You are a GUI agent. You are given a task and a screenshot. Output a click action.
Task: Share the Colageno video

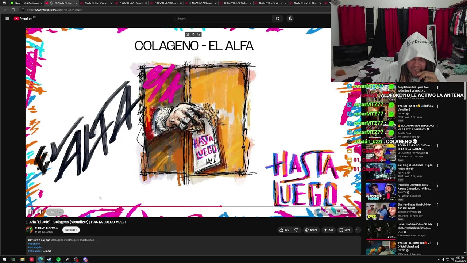click(x=311, y=230)
